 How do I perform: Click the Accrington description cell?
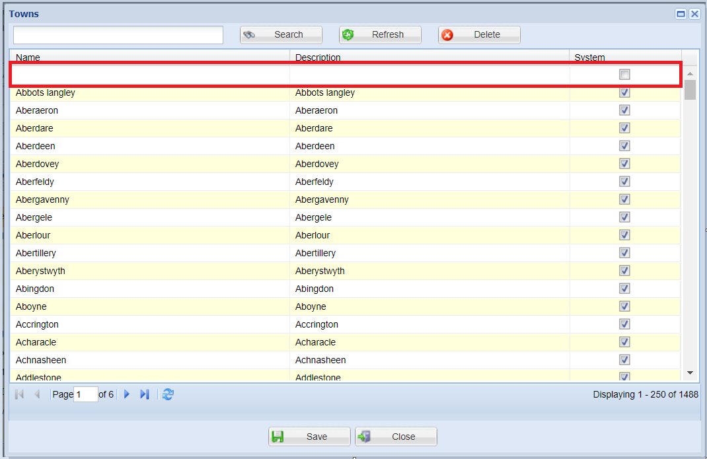pyautogui.click(x=429, y=324)
